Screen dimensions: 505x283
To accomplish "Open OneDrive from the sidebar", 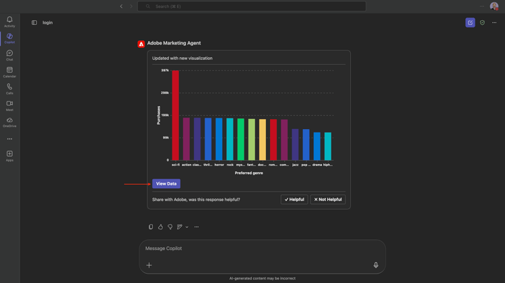I will tap(9, 122).
